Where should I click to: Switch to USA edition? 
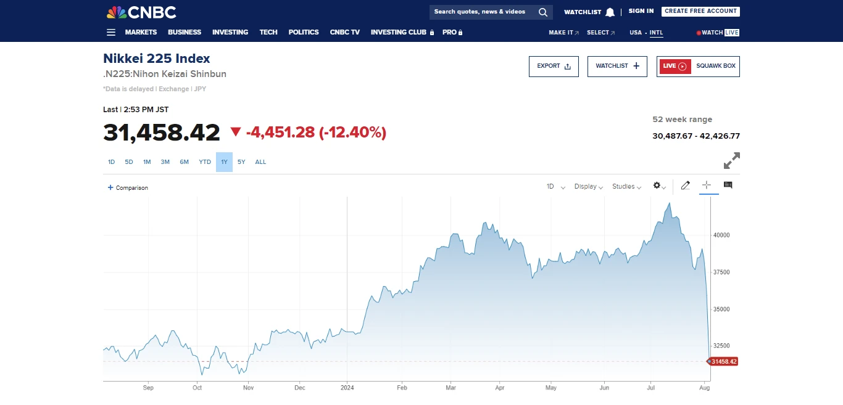[636, 33]
